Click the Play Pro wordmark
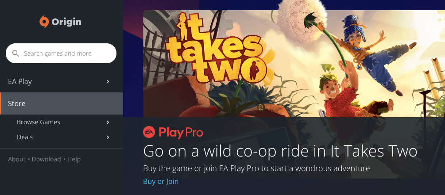This screenshot has height=195, width=445. pyautogui.click(x=181, y=133)
